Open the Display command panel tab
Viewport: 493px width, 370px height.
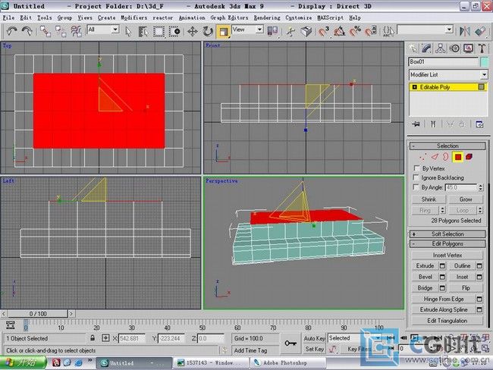point(468,49)
